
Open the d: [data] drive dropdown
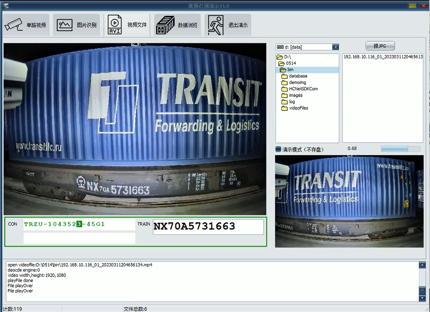(335, 47)
